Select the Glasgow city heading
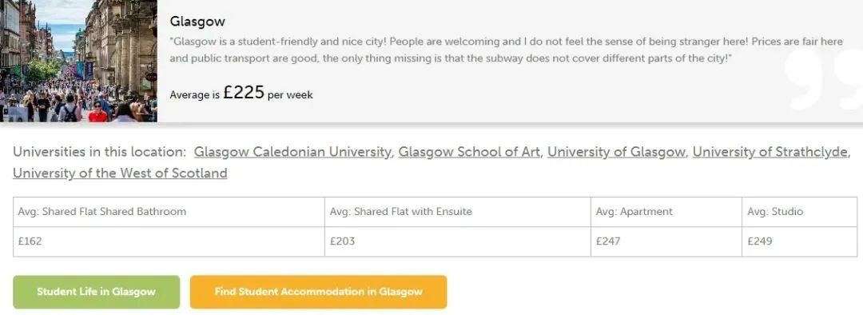The height and width of the screenshot is (315, 863). point(197,22)
